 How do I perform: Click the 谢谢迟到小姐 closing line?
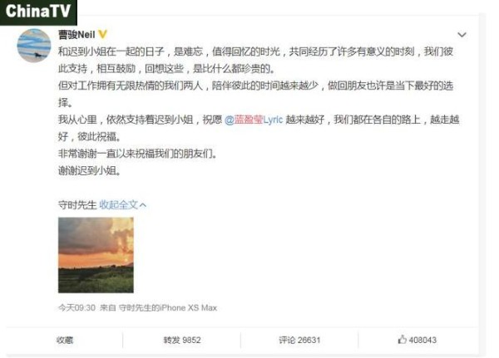pos(90,171)
